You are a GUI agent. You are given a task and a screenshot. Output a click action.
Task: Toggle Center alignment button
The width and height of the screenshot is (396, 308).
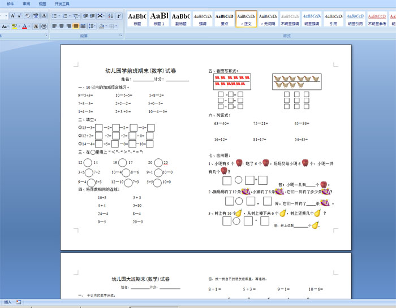click(61, 26)
